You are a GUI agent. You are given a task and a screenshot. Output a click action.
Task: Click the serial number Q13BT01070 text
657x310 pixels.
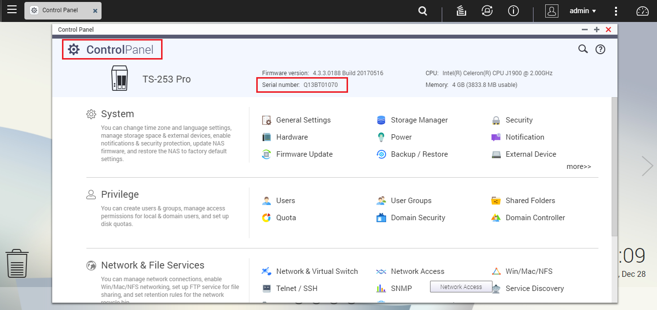pos(320,85)
